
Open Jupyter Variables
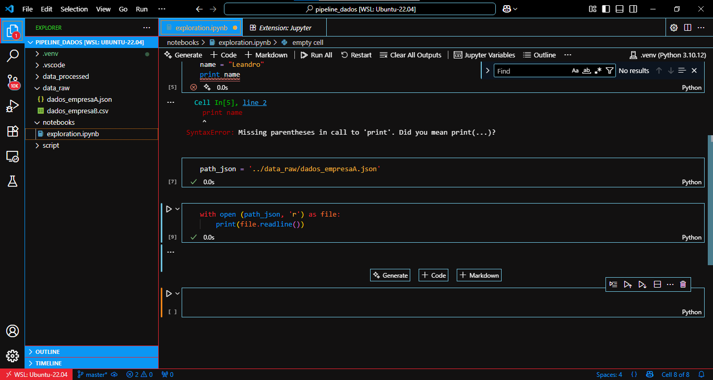tap(484, 55)
